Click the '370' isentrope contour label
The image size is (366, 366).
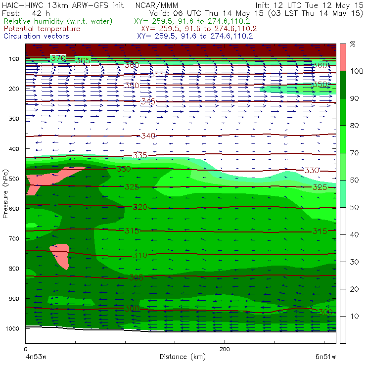(x=58, y=58)
